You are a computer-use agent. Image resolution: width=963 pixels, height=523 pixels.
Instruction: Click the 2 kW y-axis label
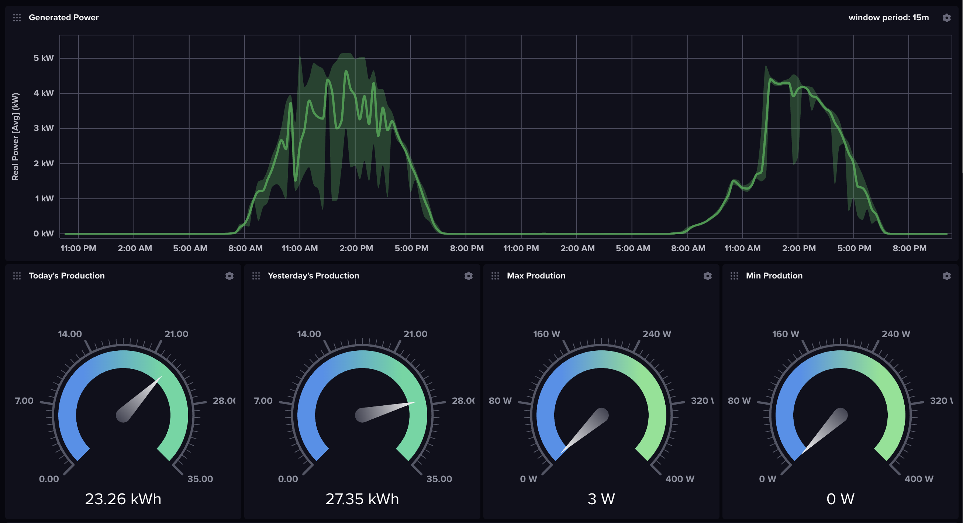(x=44, y=163)
